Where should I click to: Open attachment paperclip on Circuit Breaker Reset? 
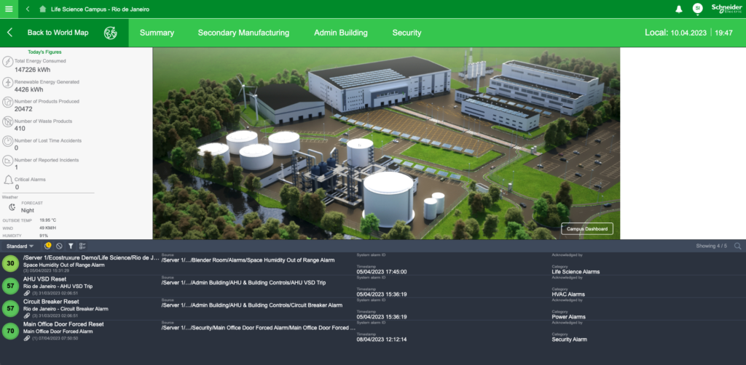point(27,316)
